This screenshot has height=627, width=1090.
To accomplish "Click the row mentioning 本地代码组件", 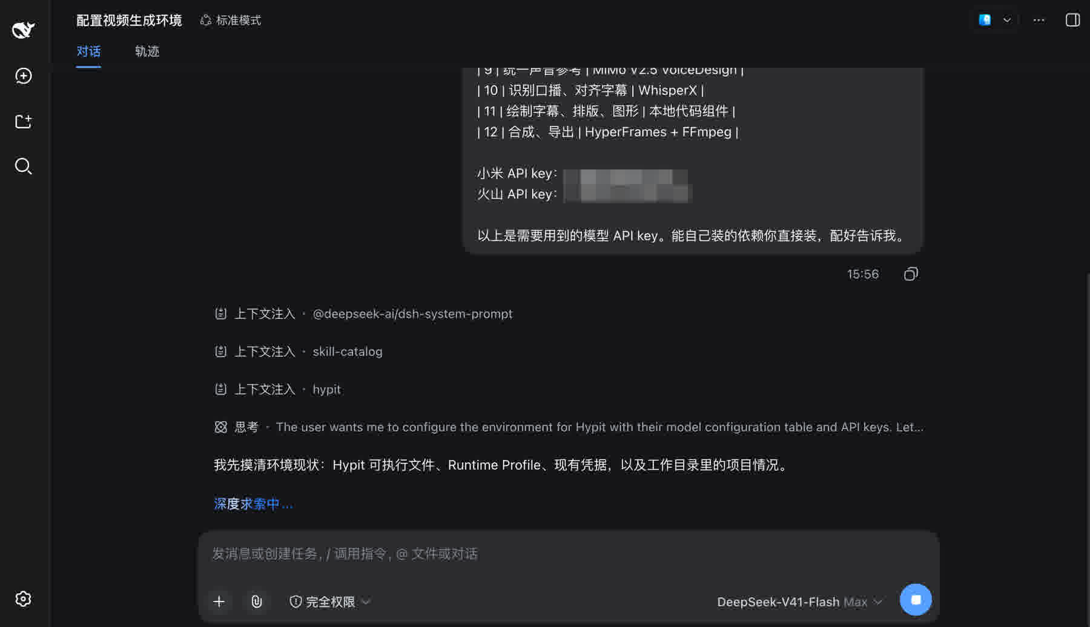I will pos(606,111).
